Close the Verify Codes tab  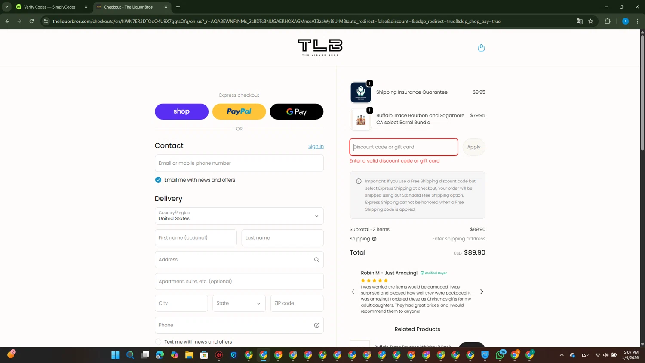point(86,7)
